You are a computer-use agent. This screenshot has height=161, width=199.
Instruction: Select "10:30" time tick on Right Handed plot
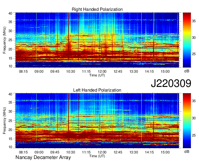pyautogui.click(x=71, y=71)
